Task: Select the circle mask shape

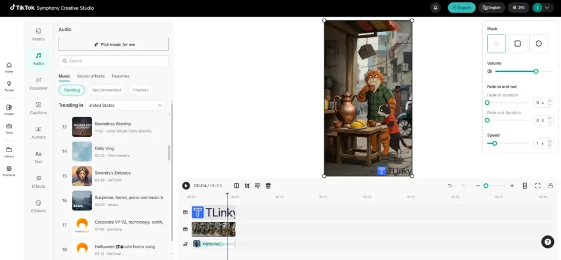Action: pos(539,44)
